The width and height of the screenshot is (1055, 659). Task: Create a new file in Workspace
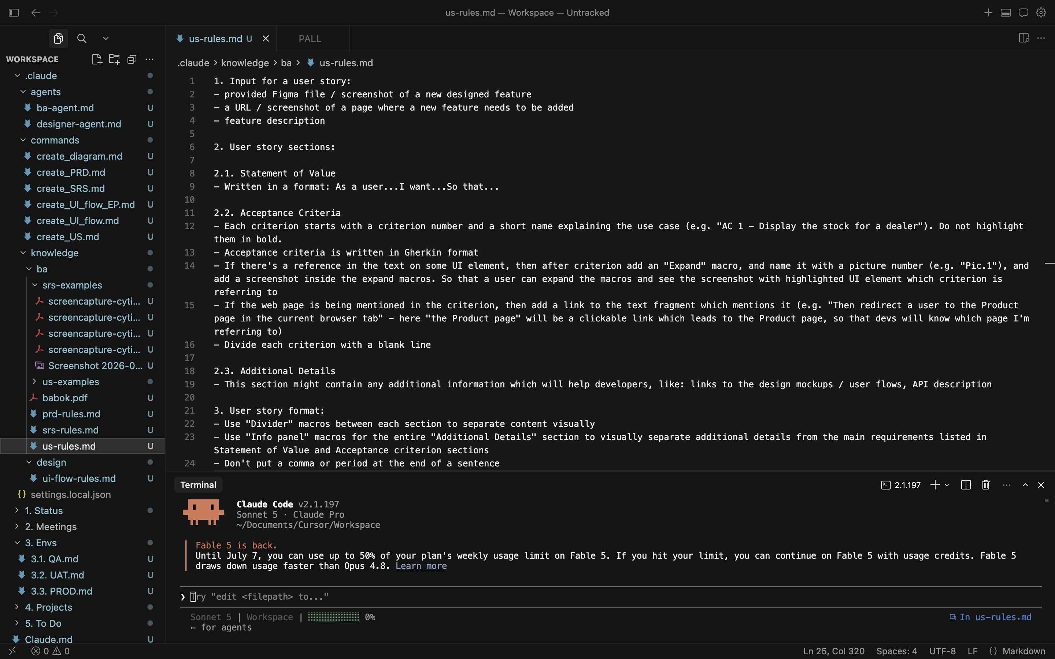click(x=97, y=59)
